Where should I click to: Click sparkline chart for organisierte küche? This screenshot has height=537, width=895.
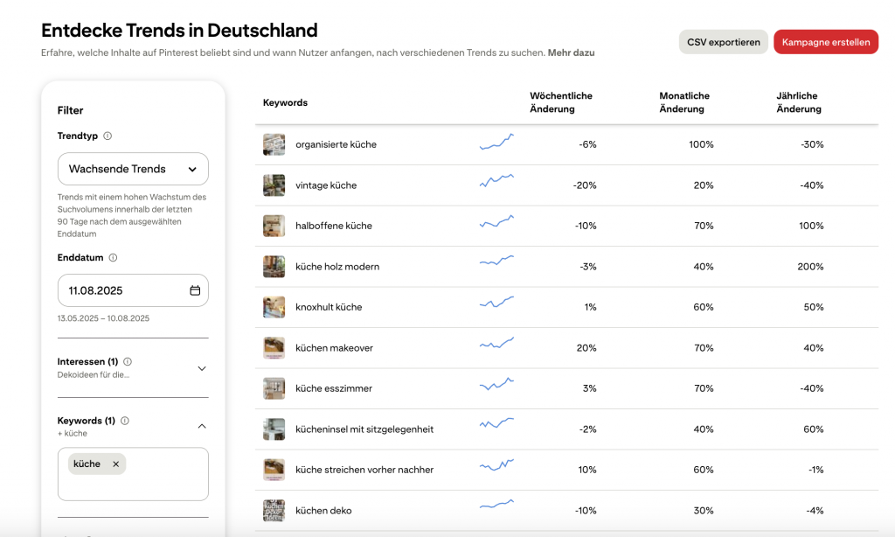(x=496, y=143)
